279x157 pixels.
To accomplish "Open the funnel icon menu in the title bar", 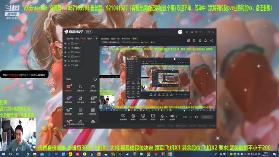I will (x=196, y=32).
